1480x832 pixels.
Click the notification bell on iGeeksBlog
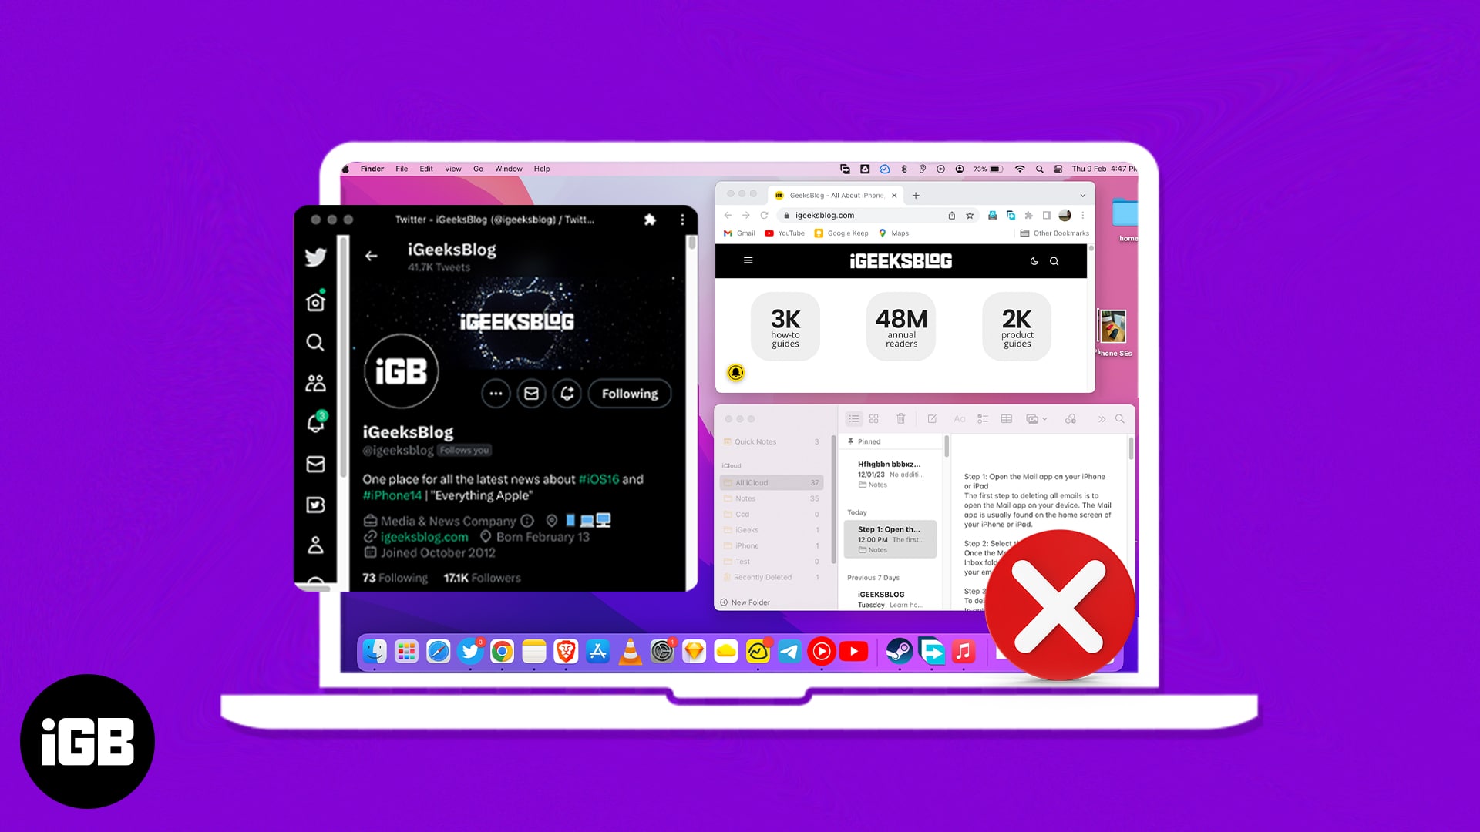736,373
